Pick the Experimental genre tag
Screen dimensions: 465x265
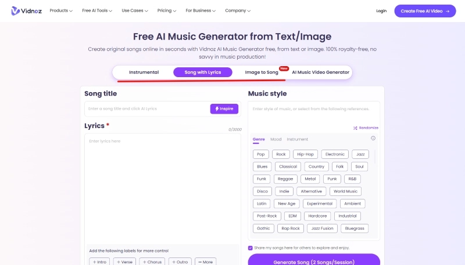click(320, 204)
